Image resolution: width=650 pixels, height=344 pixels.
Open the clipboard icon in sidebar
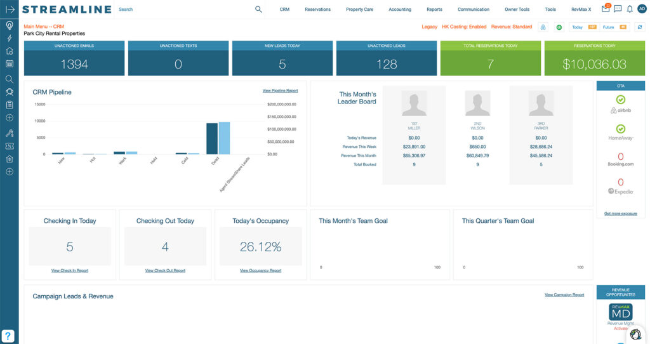click(10, 105)
